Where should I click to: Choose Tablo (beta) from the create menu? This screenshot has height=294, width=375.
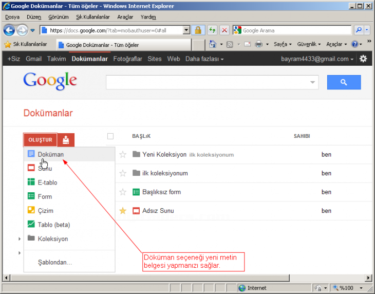coord(69,225)
